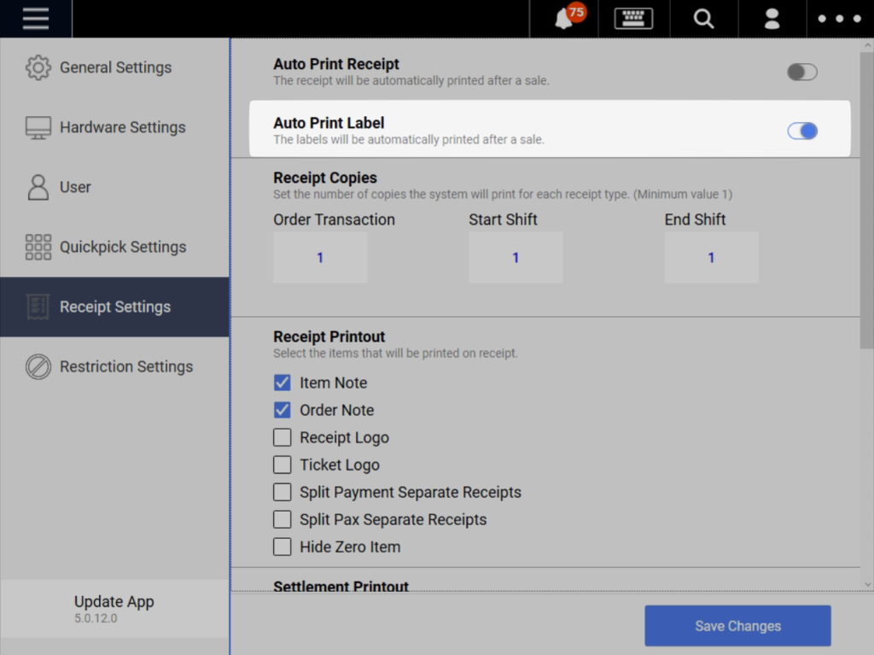Disable the Auto Print Label toggle
874x655 pixels.
pos(801,131)
